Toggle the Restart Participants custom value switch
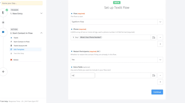The image size is (185, 103). [x=99, y=51]
